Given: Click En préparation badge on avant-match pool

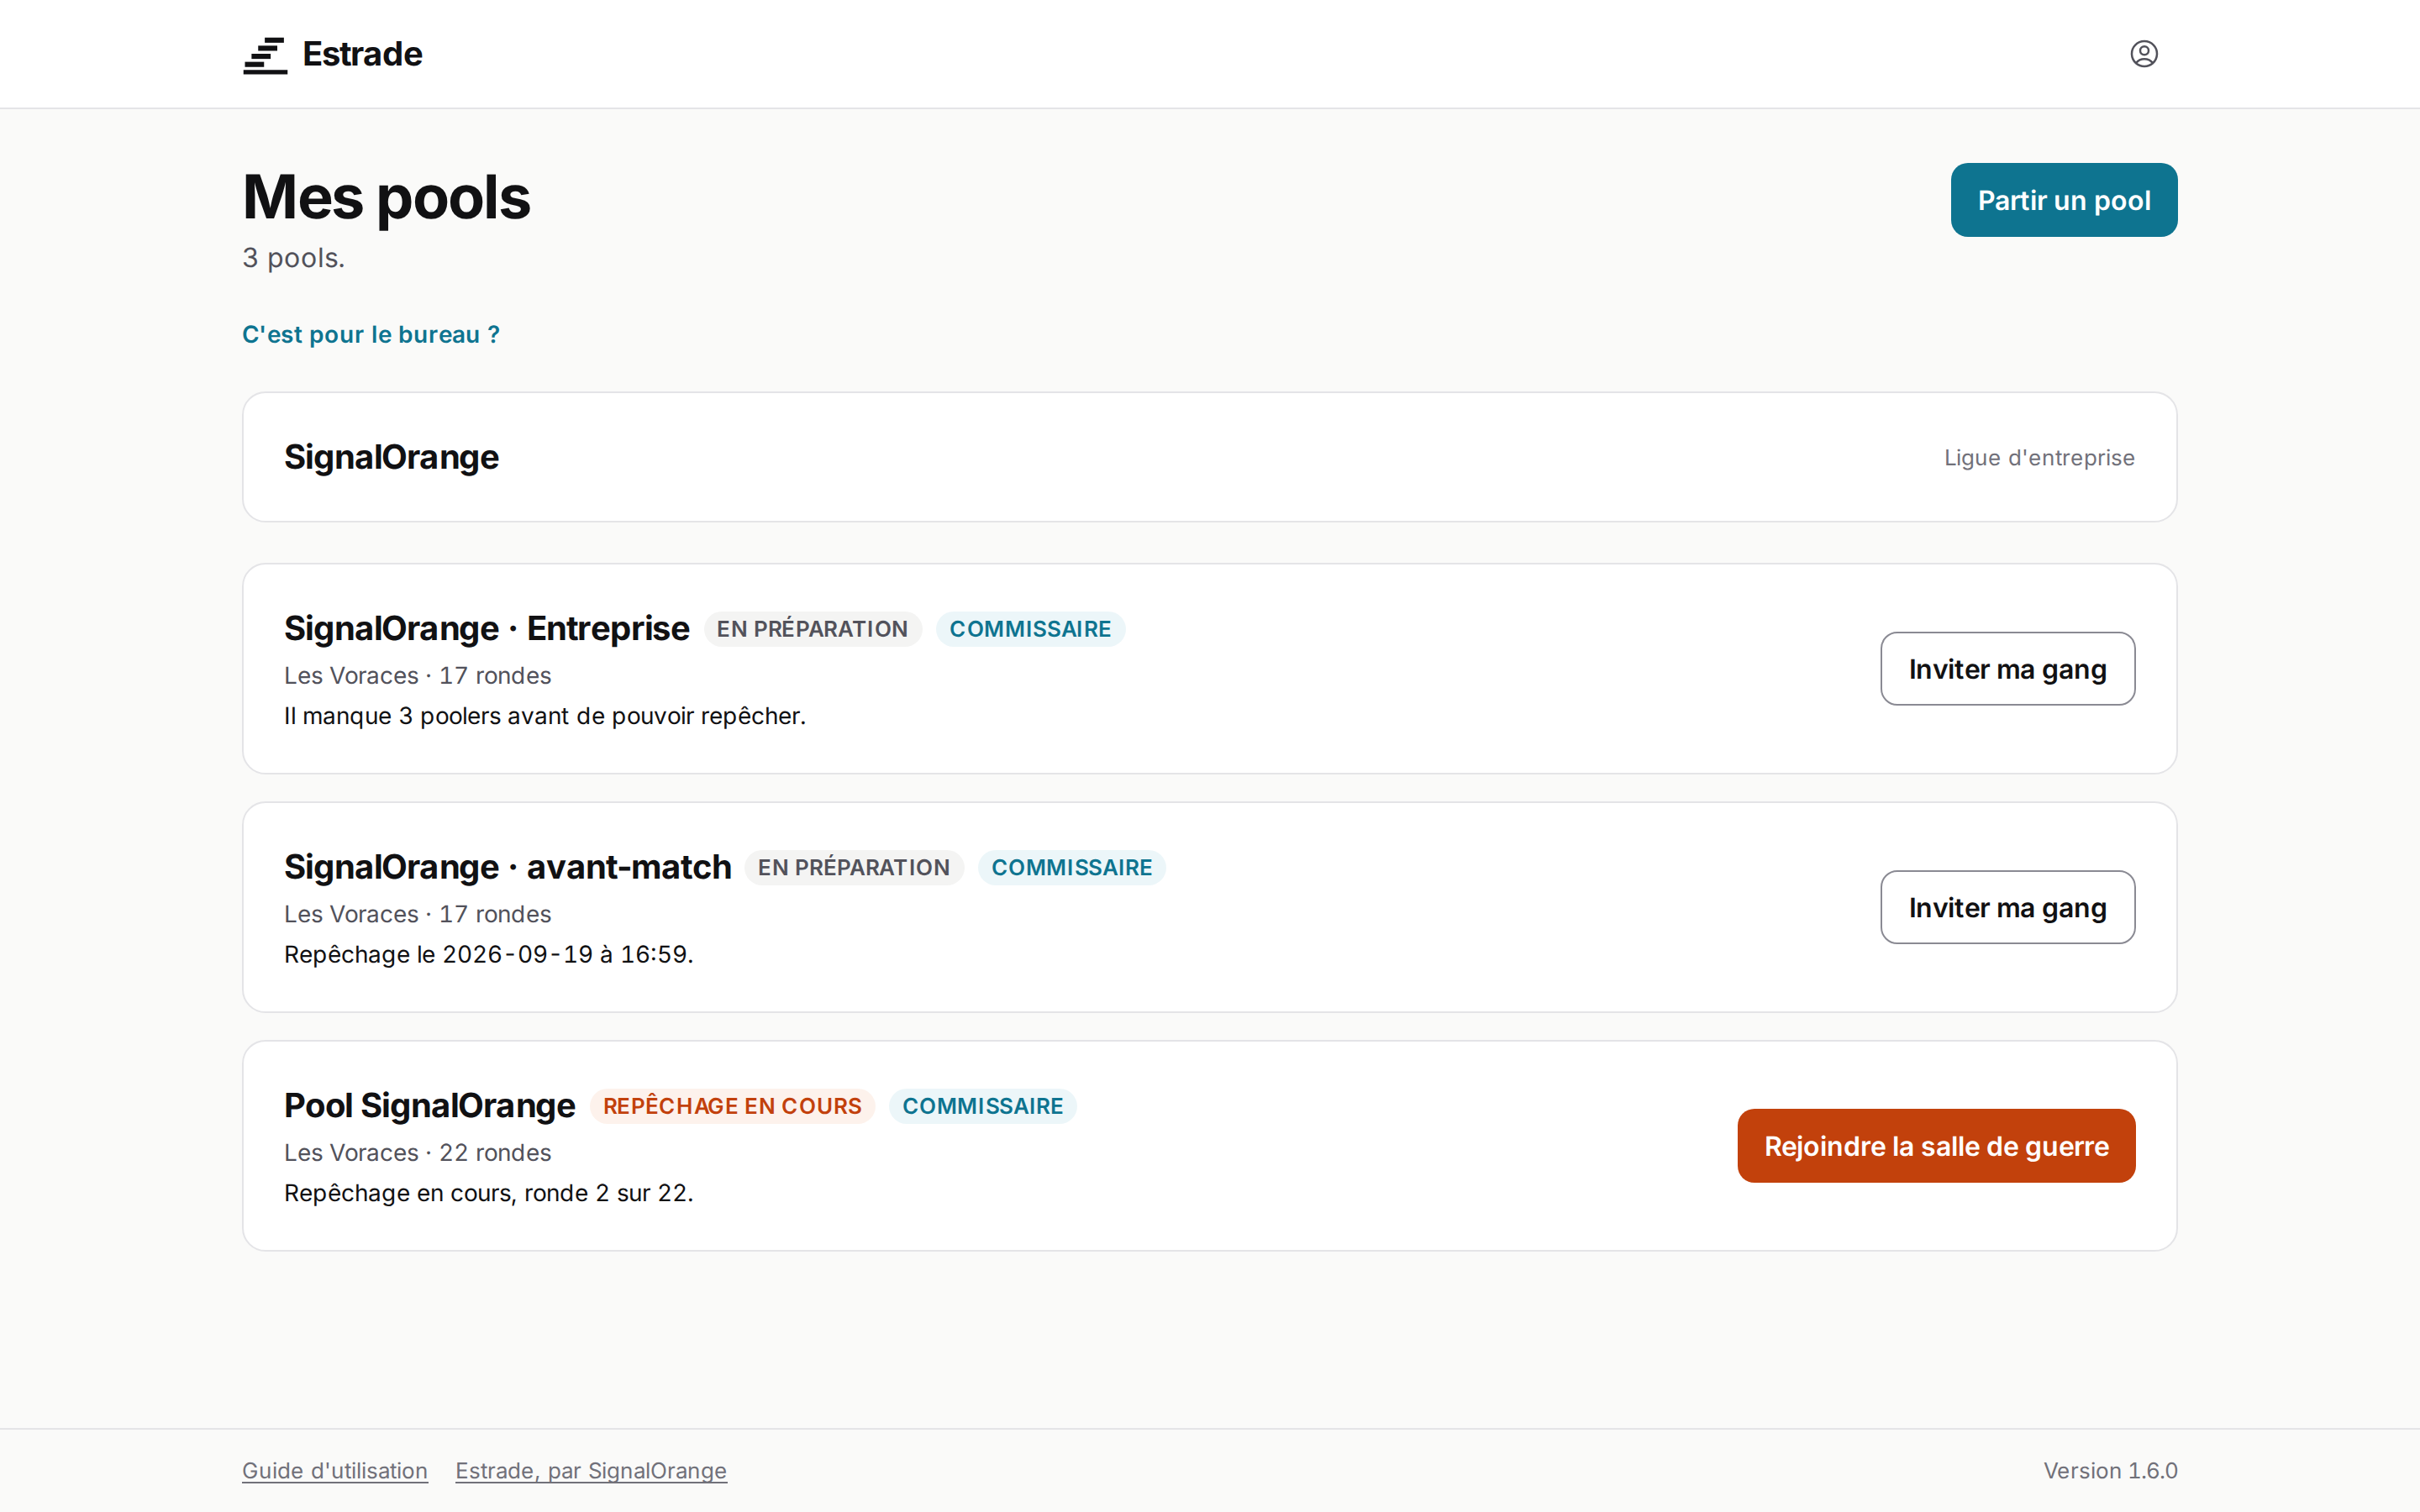Looking at the screenshot, I should click(x=854, y=868).
